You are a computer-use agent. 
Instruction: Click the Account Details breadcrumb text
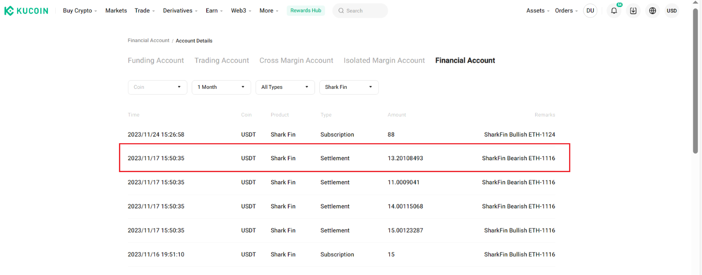coord(194,41)
